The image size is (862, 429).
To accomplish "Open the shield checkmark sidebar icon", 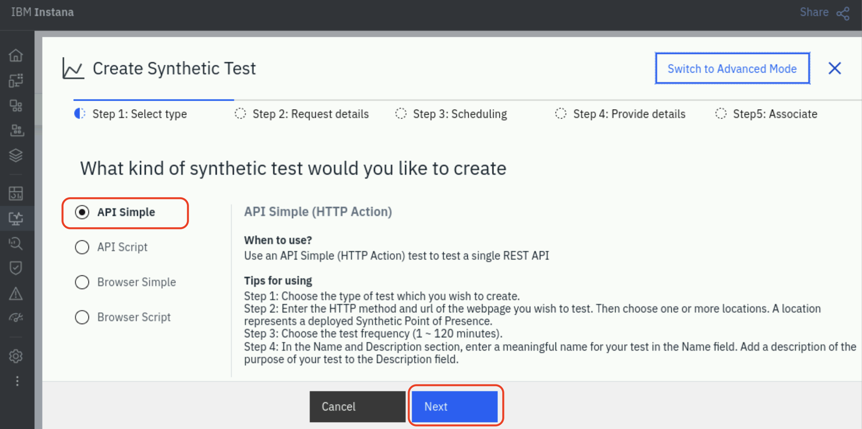I will [x=16, y=268].
